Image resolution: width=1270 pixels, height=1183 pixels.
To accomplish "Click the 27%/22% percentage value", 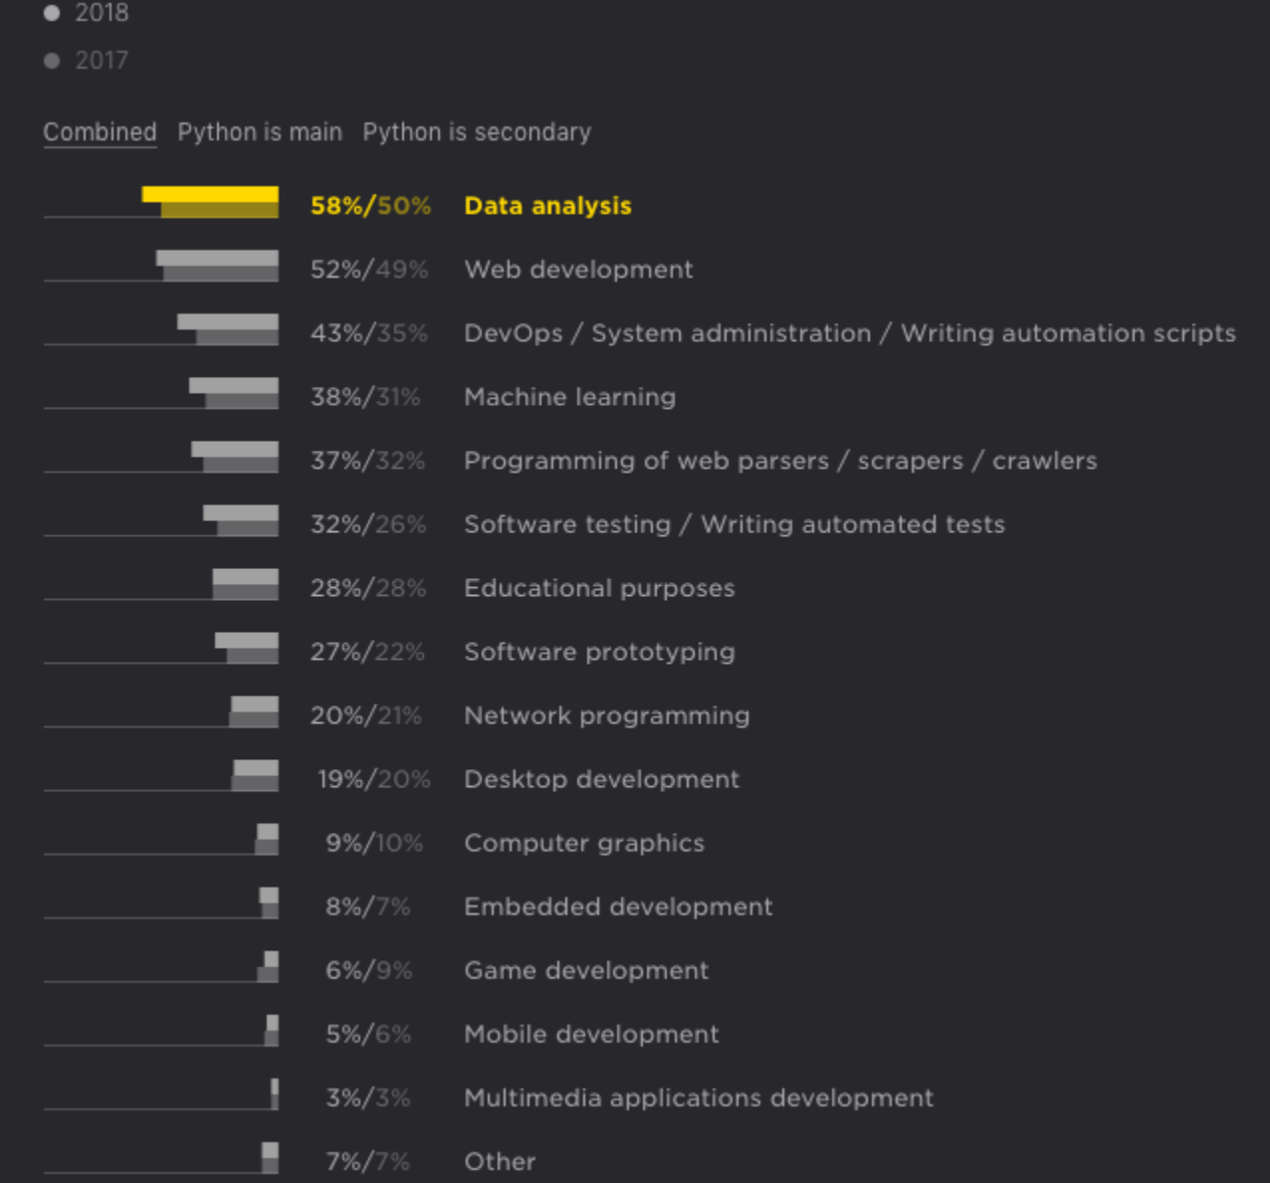I will pos(367,652).
